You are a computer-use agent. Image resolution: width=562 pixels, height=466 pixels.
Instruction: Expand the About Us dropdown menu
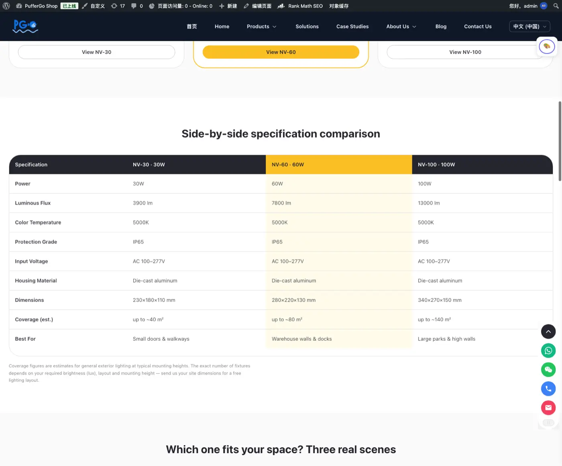[x=401, y=27]
